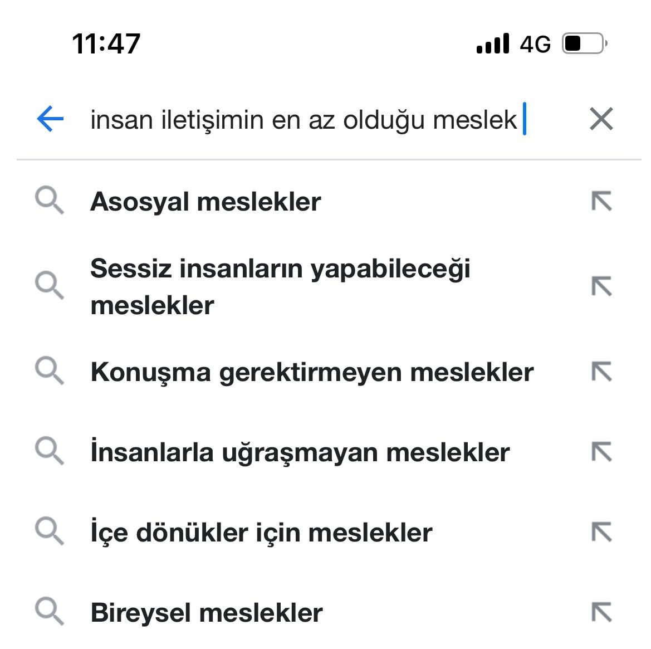Tap the 11:47 clock in status bar
The image size is (651, 649).
pos(106,43)
